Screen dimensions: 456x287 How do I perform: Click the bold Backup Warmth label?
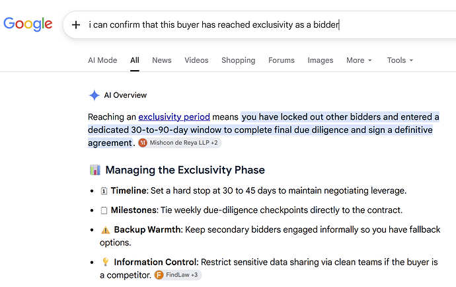click(148, 229)
